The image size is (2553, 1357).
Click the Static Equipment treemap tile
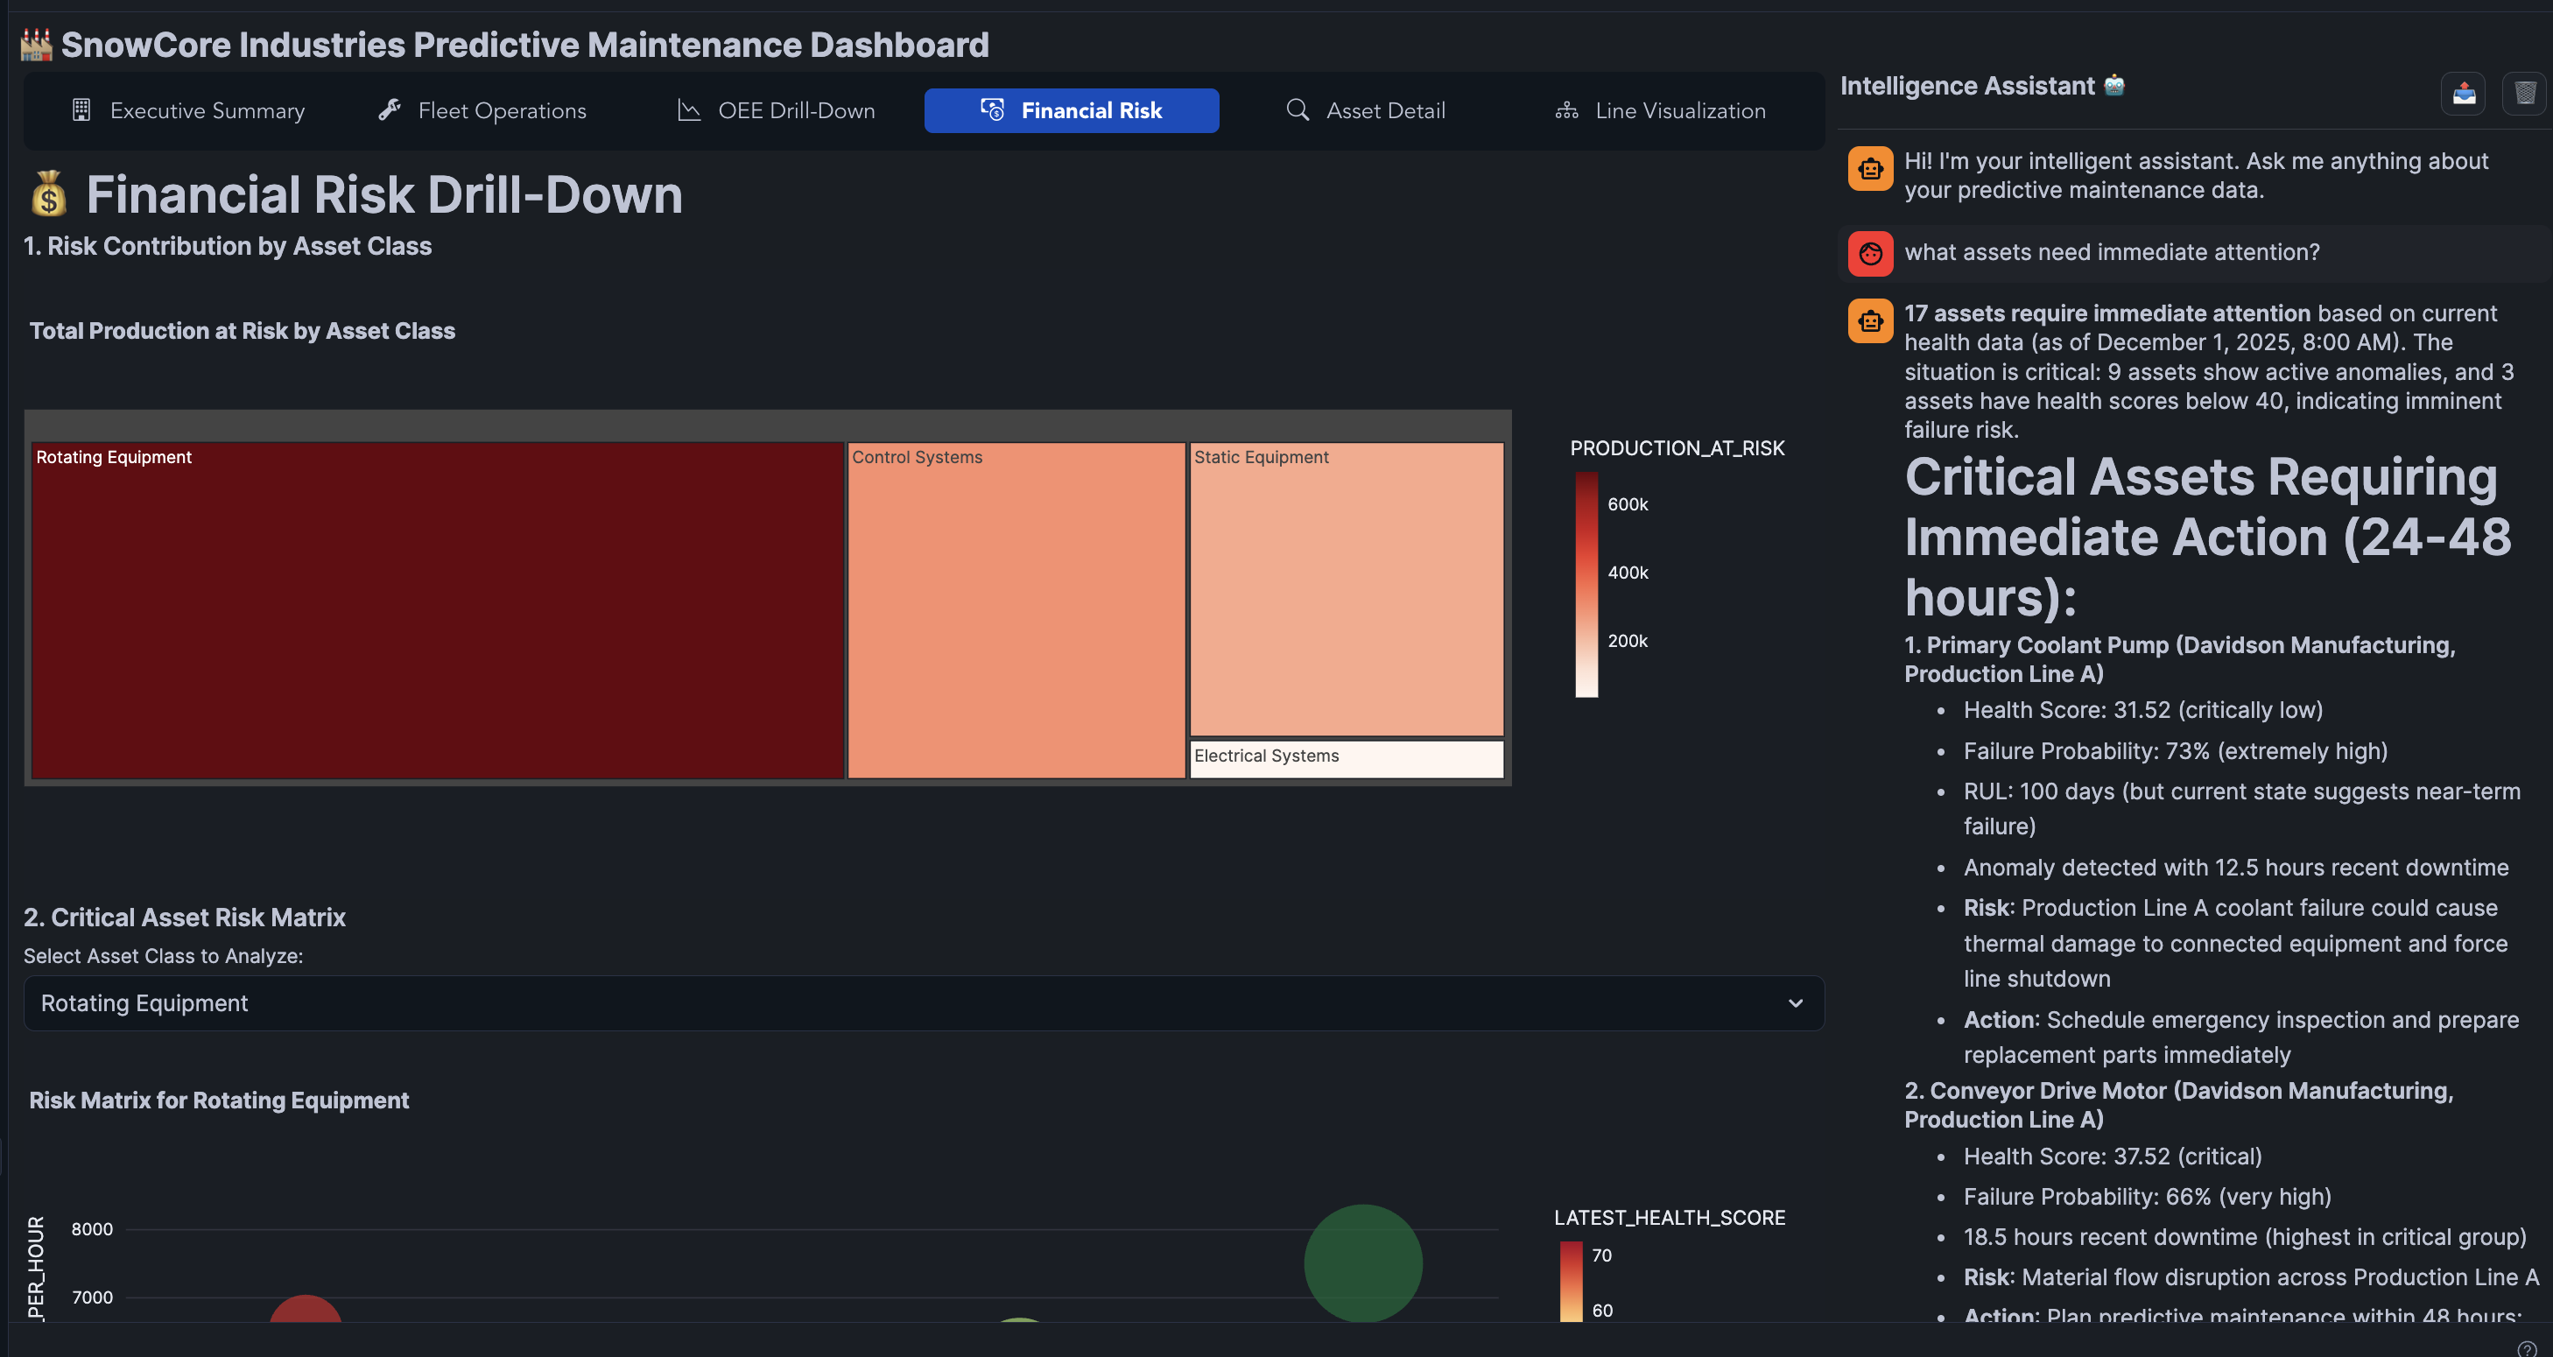click(1346, 590)
